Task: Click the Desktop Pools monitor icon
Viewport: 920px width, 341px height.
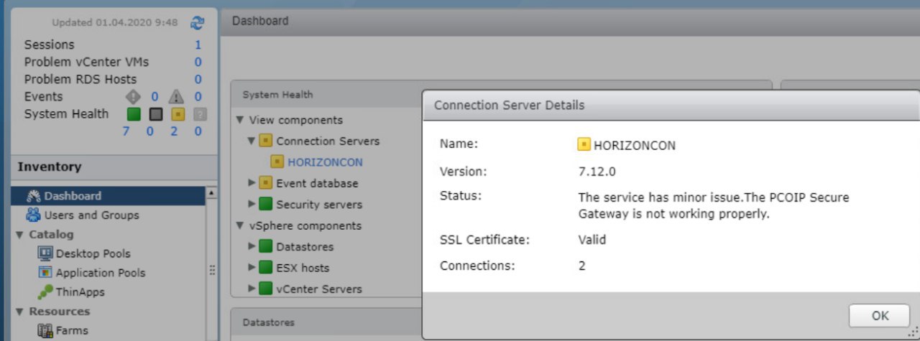Action: click(45, 253)
